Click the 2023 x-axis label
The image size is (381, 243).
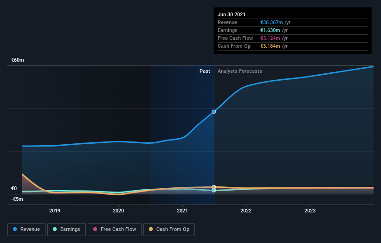(310, 211)
